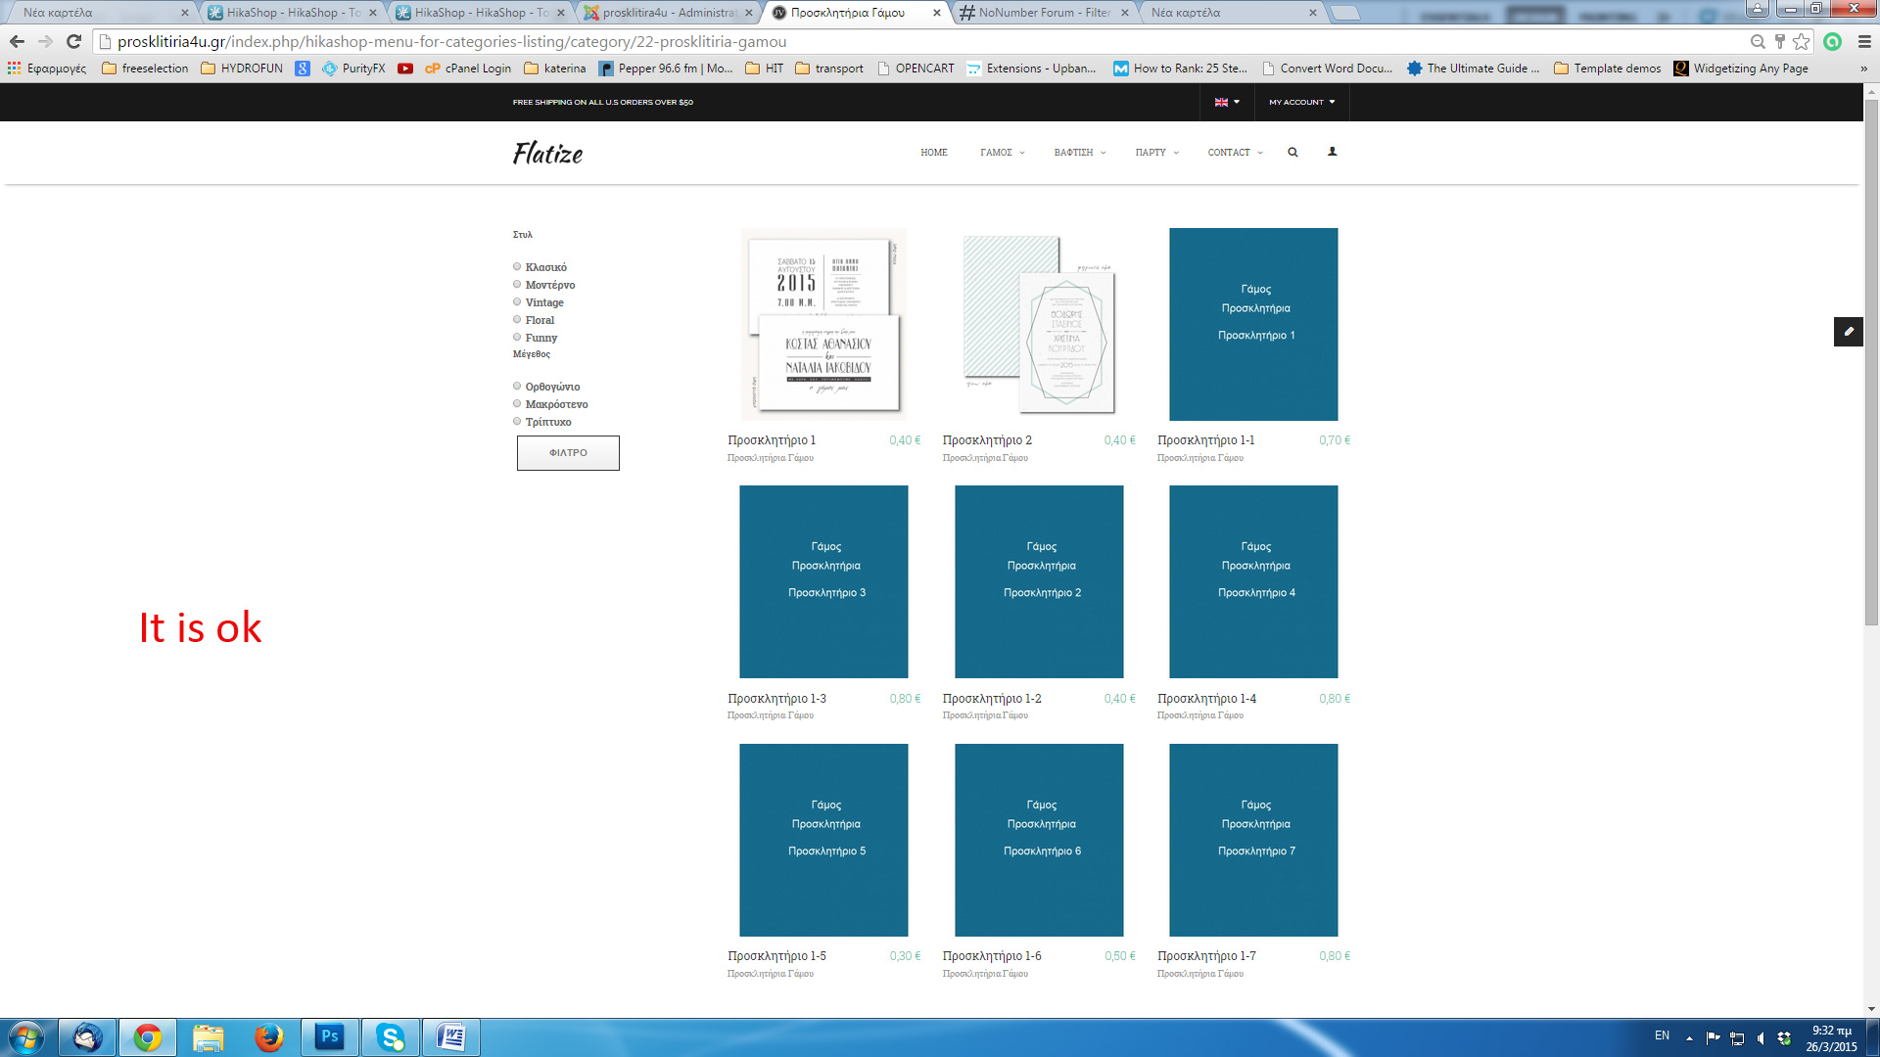Open the HOME menu item
The image size is (1880, 1057).
(933, 153)
